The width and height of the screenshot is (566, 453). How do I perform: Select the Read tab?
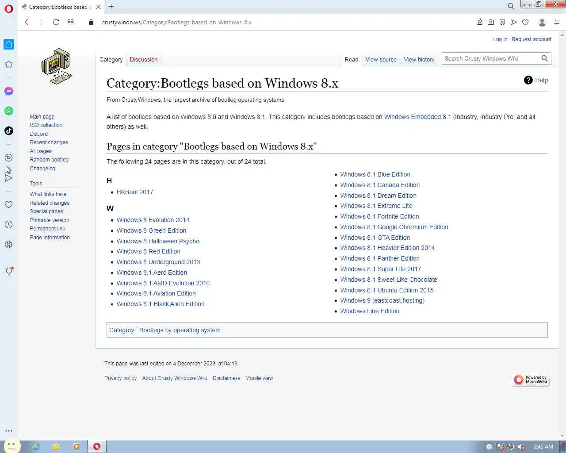pos(352,60)
